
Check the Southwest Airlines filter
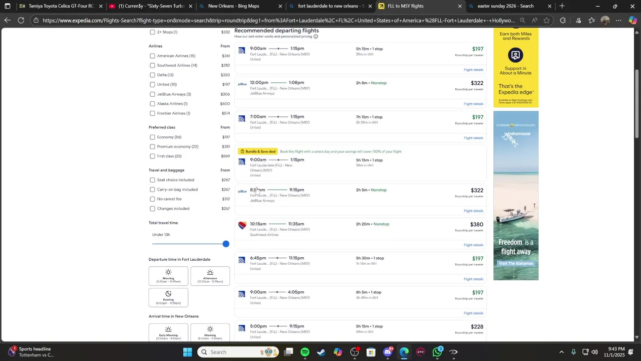click(x=152, y=65)
